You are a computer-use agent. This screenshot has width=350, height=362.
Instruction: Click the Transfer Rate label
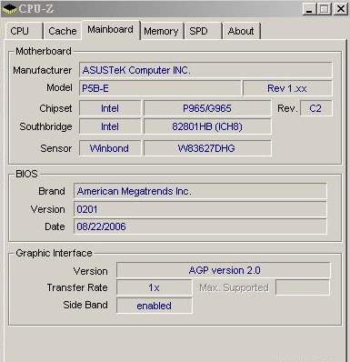[x=77, y=287]
